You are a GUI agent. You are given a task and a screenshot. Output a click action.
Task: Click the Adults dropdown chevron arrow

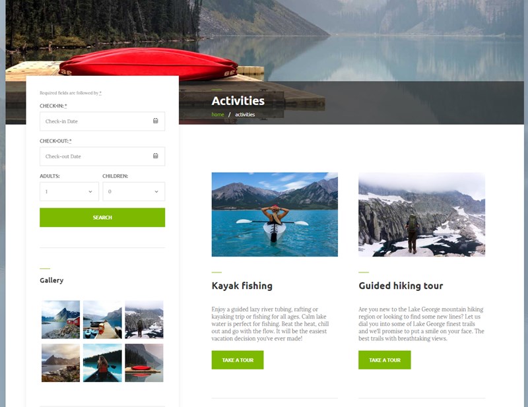coord(90,192)
